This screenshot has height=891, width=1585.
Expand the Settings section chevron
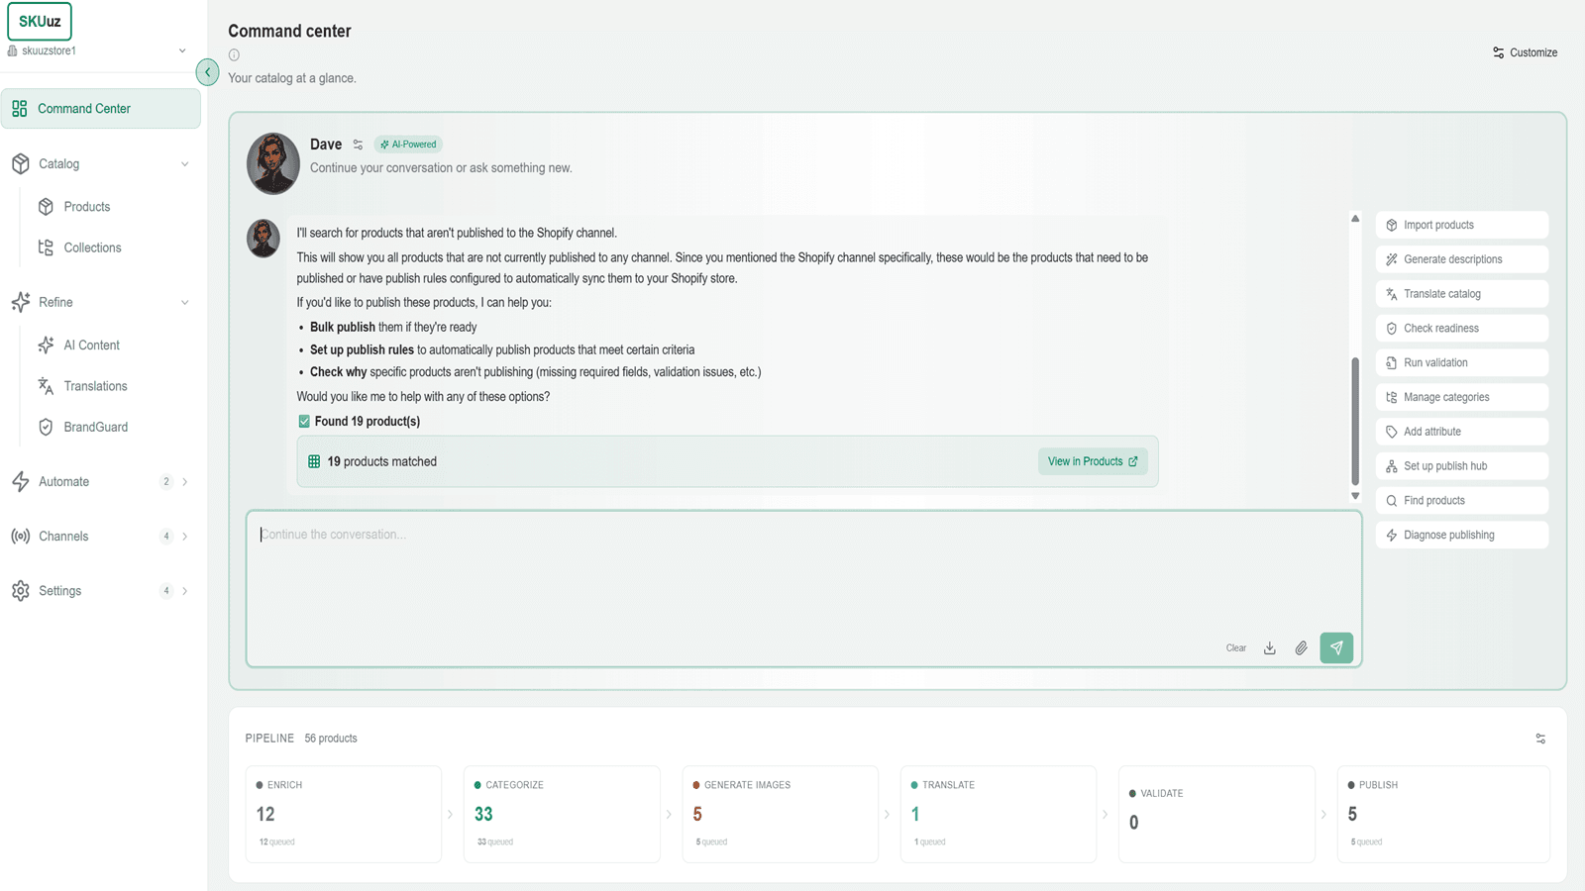coord(184,591)
